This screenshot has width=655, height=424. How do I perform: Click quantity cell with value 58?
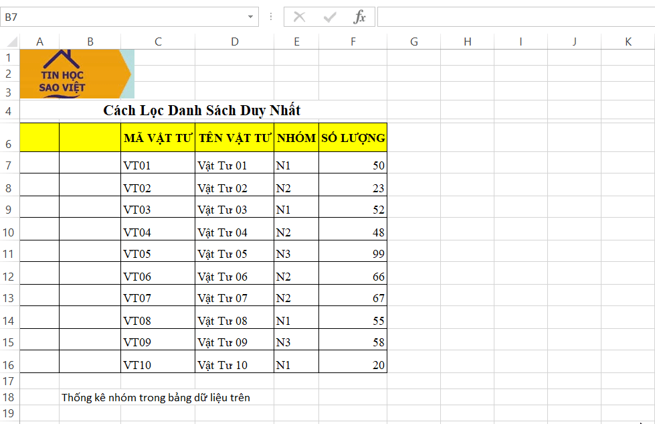coord(353,340)
